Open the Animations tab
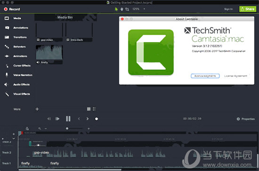Image resolution: width=259 pixels, height=171 pixels. click(16, 56)
